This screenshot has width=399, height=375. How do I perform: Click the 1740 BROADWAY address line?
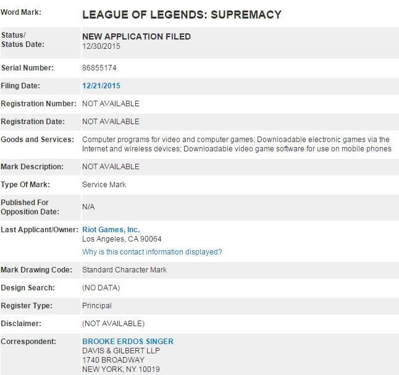tap(113, 360)
